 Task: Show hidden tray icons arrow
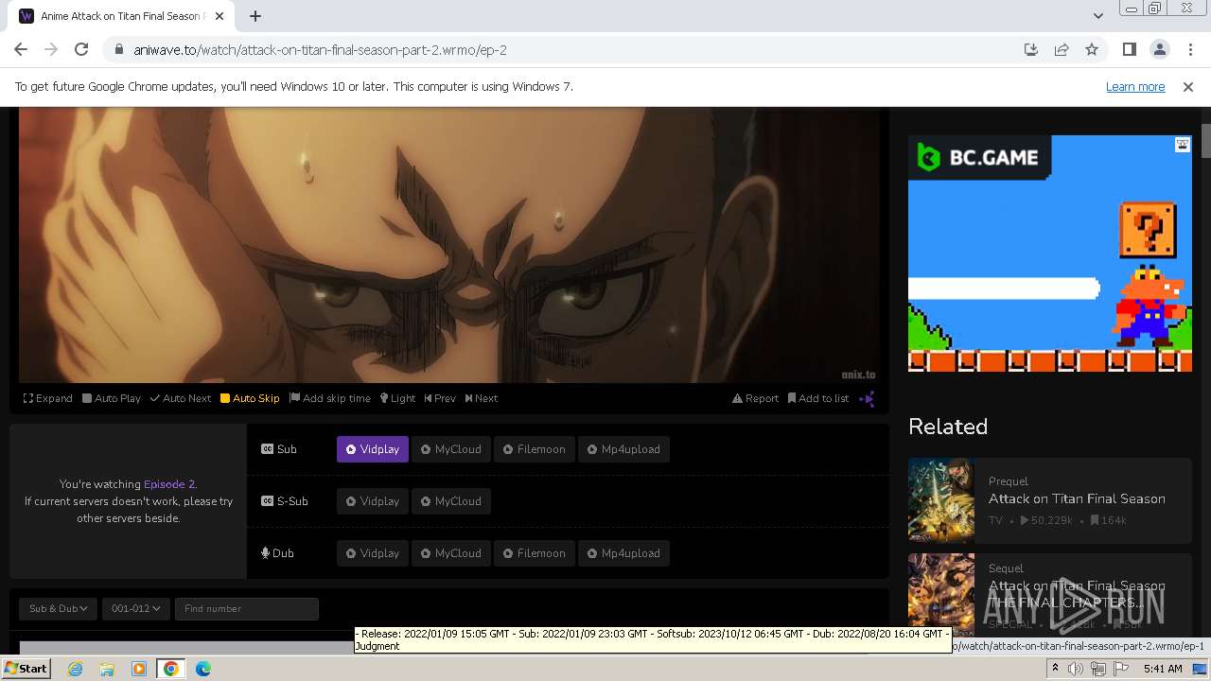[1055, 669]
